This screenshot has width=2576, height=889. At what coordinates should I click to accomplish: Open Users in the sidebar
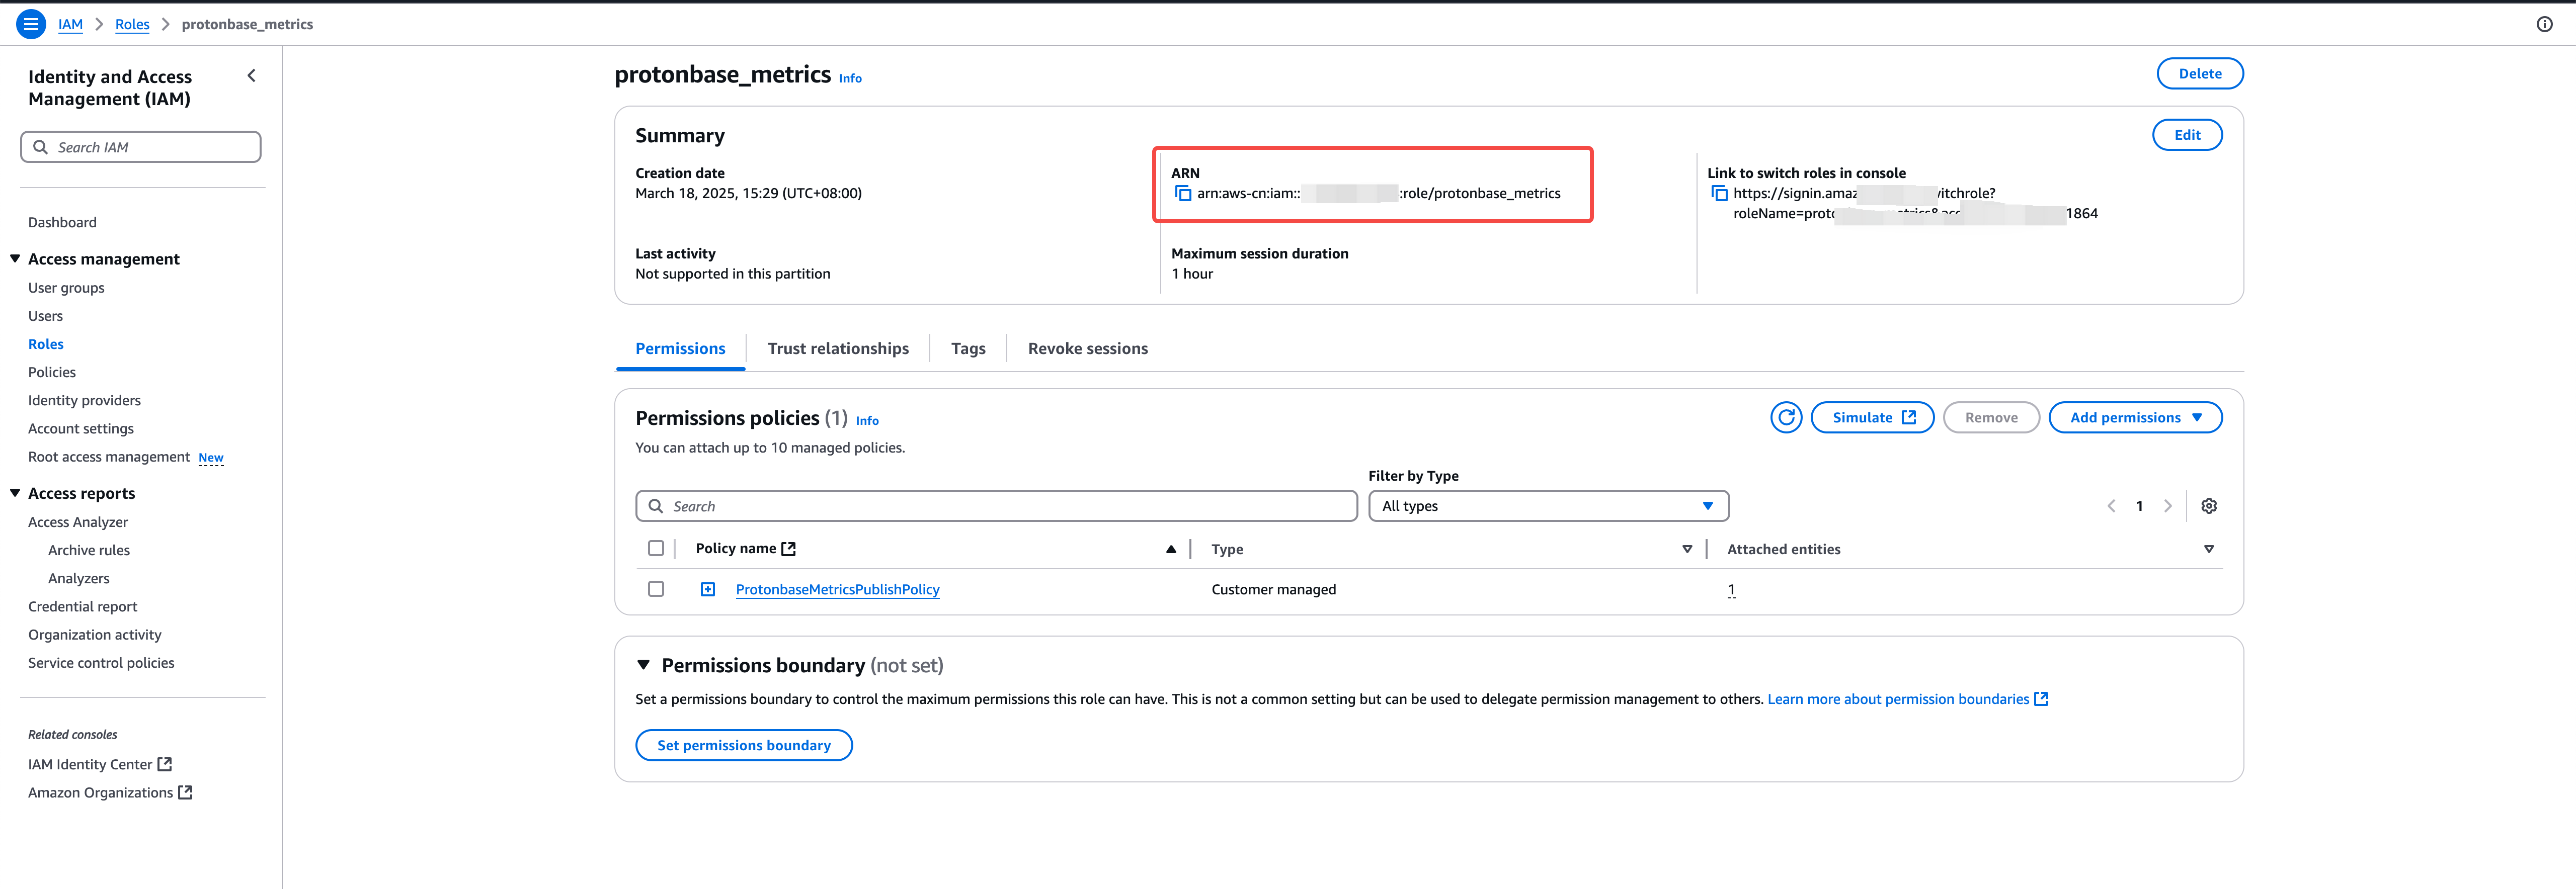tap(45, 316)
